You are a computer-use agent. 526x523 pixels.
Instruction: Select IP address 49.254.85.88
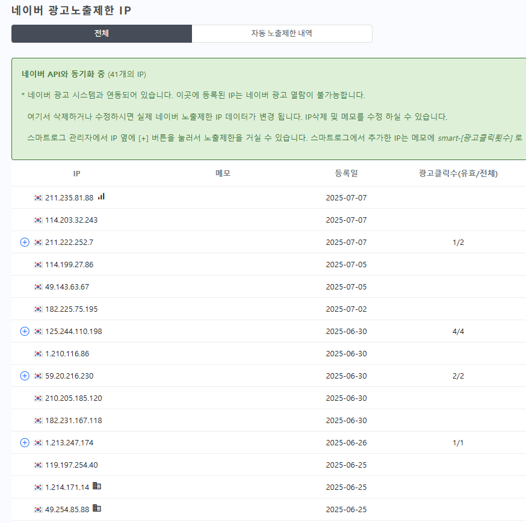coord(67,510)
